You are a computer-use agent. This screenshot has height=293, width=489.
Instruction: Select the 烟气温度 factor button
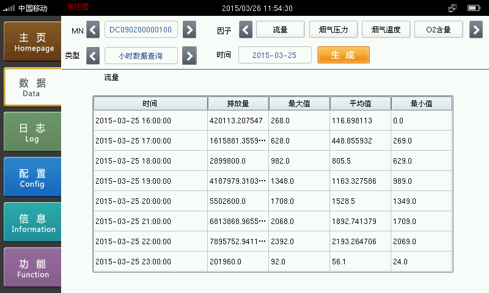point(386,29)
